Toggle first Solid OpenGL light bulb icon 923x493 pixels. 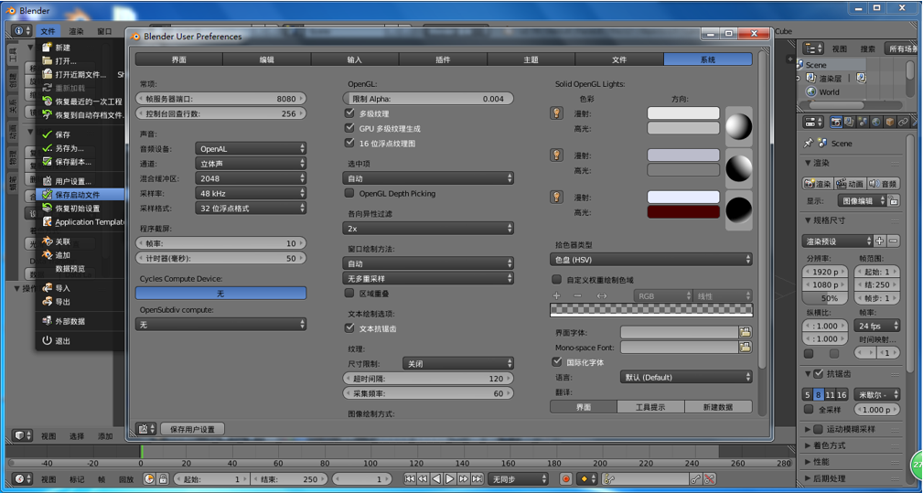[556, 113]
